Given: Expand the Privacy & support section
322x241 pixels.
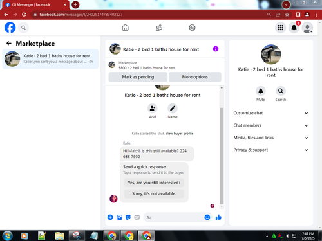Looking at the screenshot, I should 270,150.
